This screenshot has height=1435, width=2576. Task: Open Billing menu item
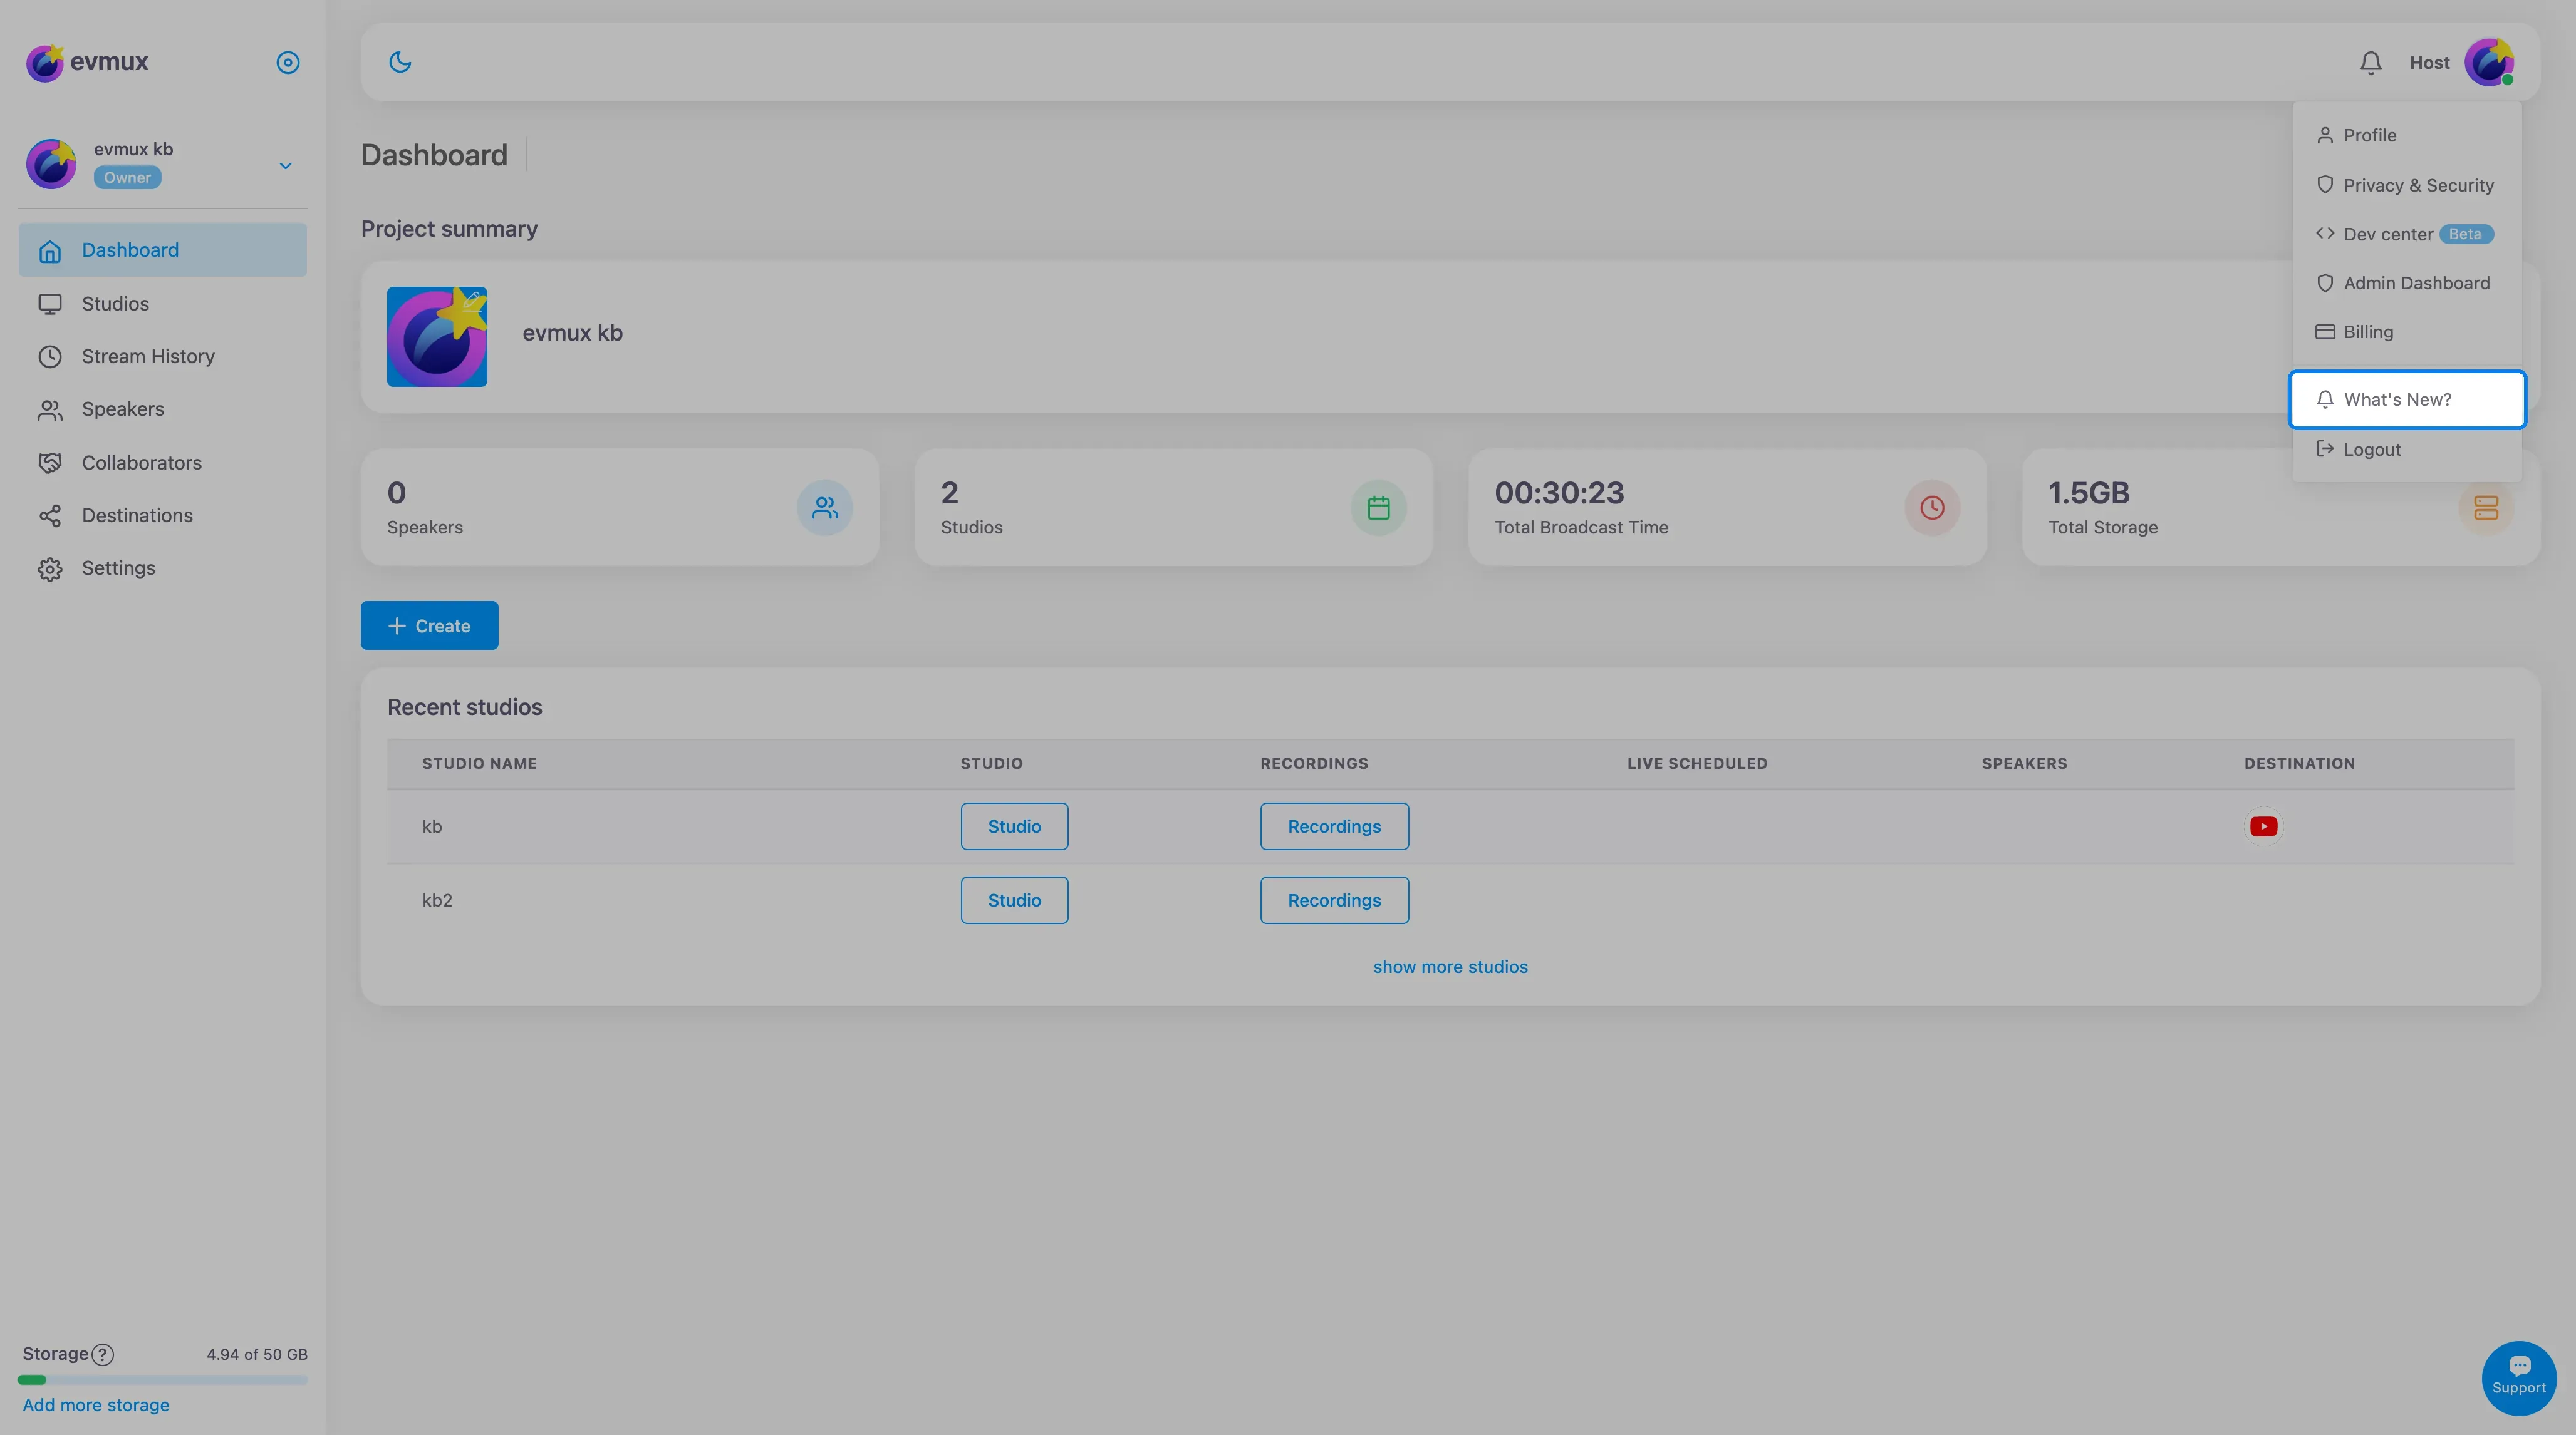click(x=2407, y=332)
